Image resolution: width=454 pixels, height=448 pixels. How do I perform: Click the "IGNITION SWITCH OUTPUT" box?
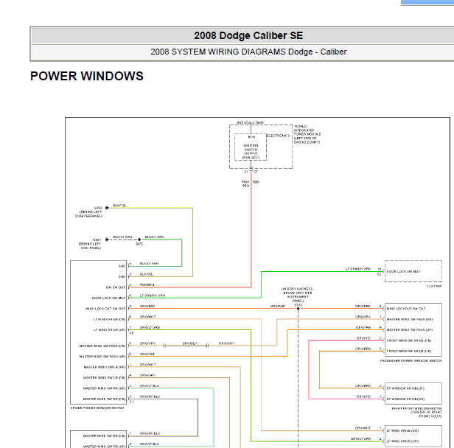click(251, 147)
